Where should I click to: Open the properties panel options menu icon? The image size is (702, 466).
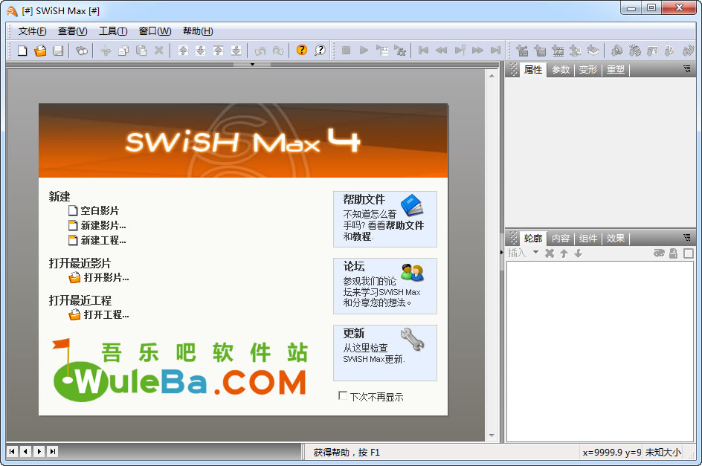tap(687, 69)
